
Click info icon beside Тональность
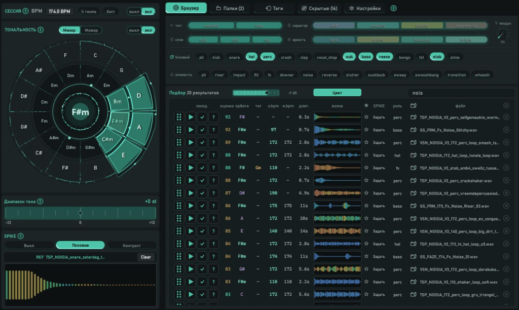[x=41, y=30]
